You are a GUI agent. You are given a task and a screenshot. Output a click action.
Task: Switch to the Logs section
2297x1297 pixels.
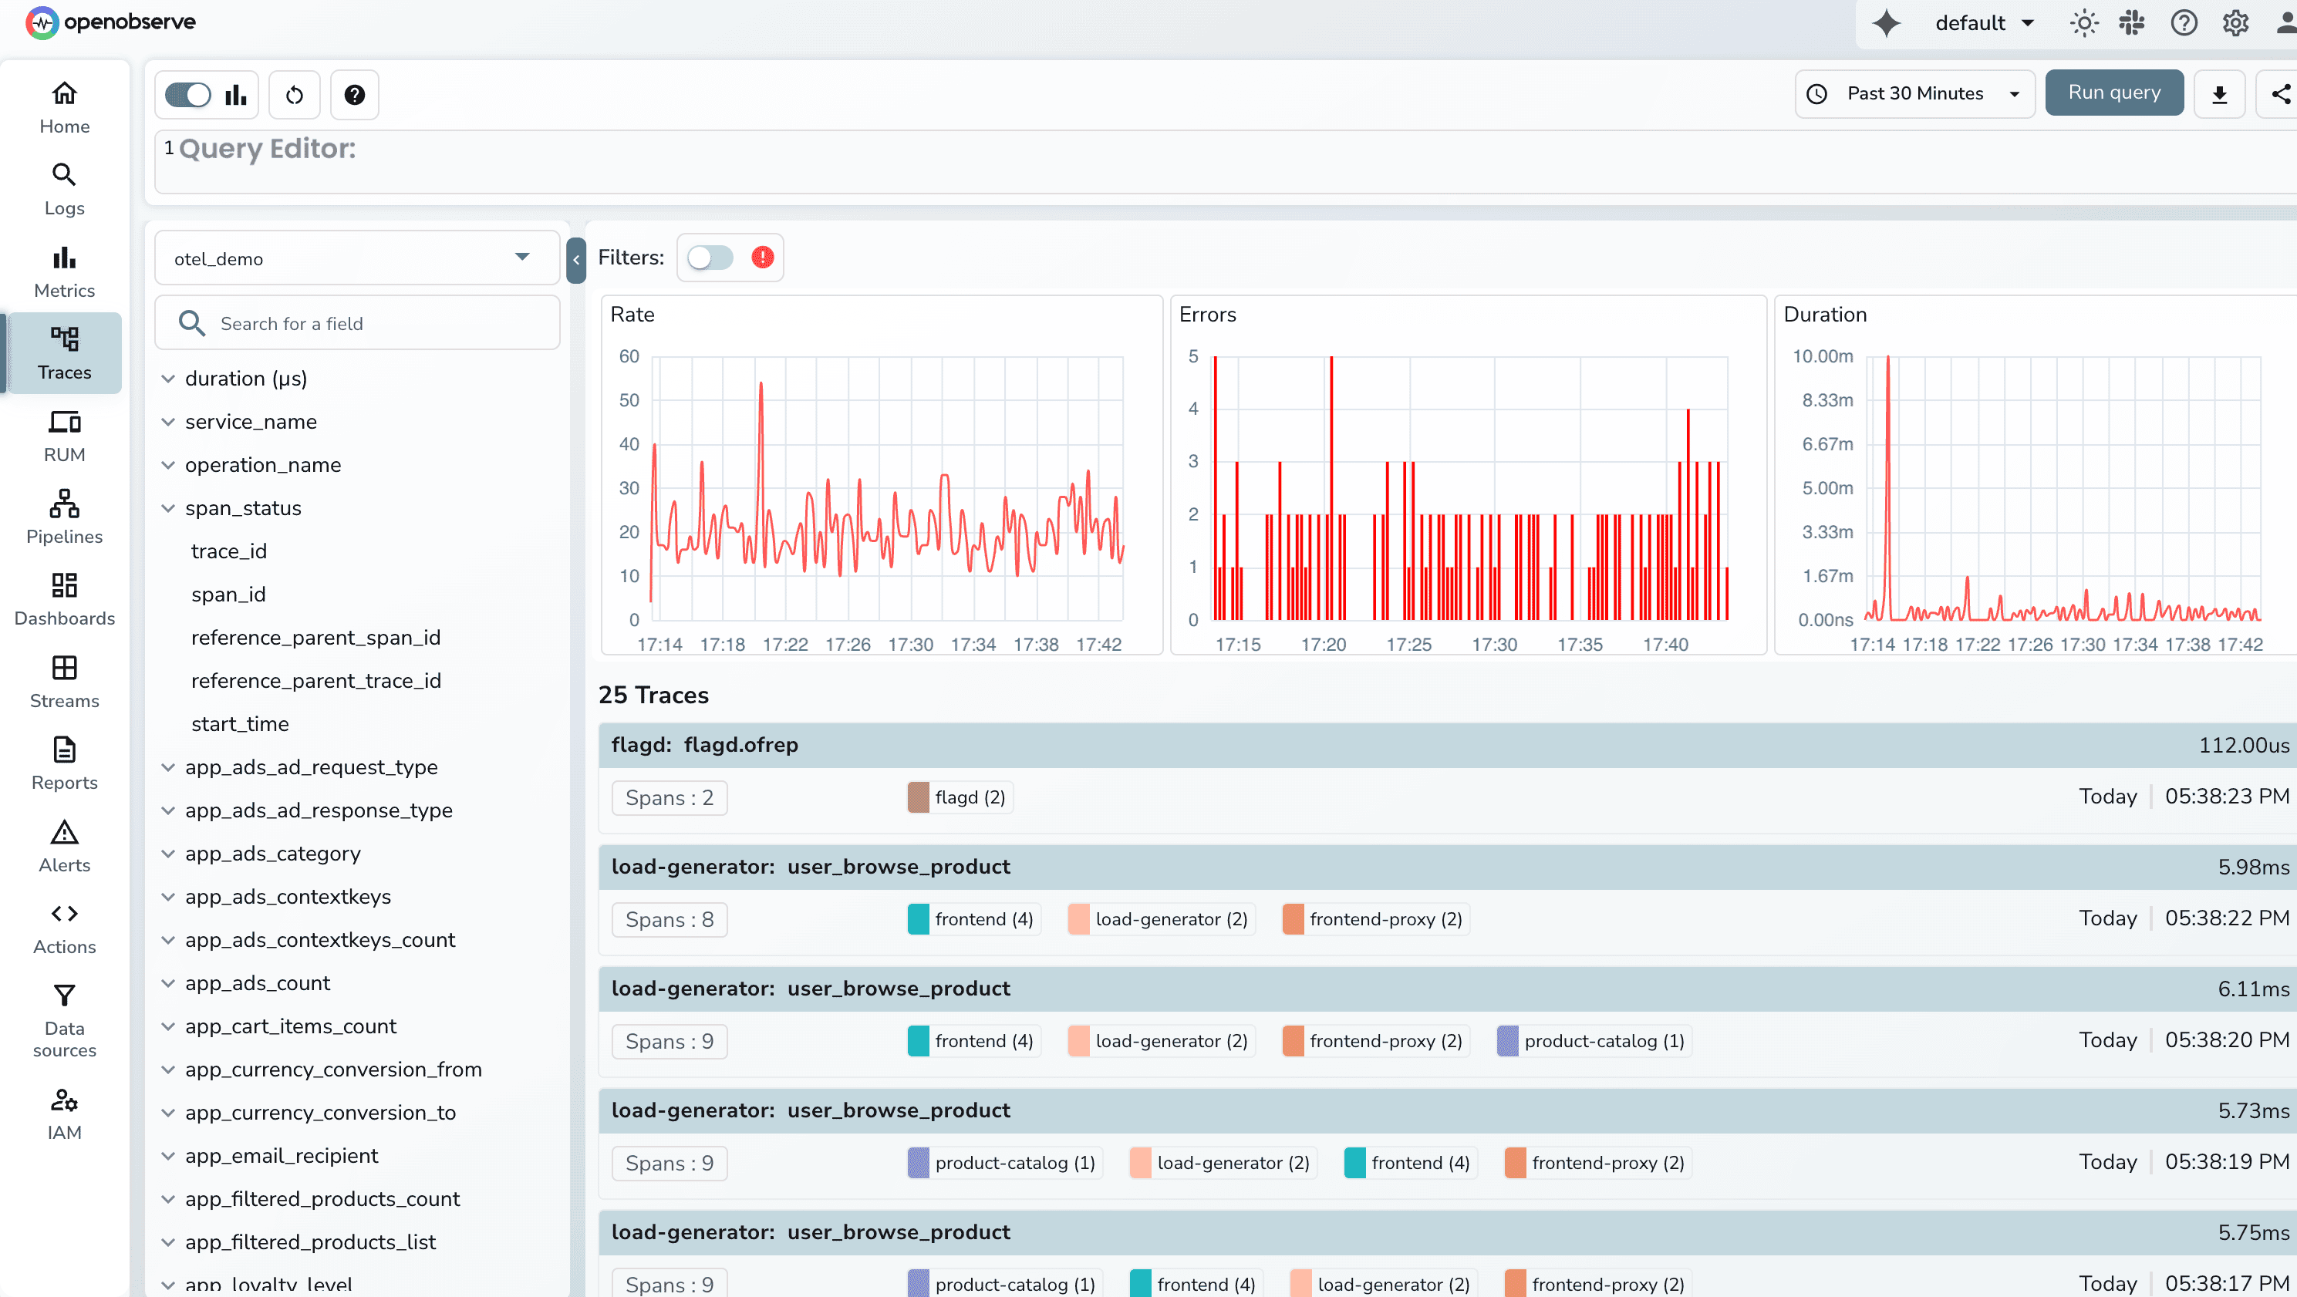pyautogui.click(x=63, y=175)
